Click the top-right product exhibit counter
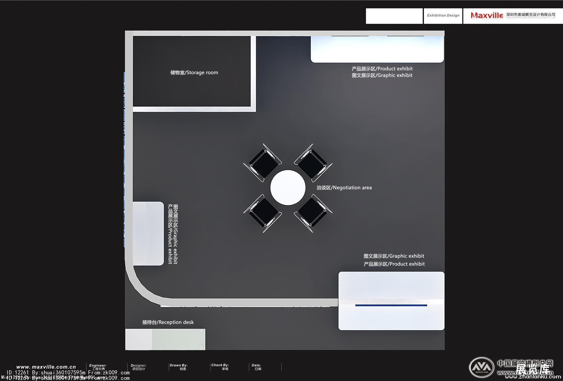The width and height of the screenshot is (563, 381). pyautogui.click(x=377, y=49)
